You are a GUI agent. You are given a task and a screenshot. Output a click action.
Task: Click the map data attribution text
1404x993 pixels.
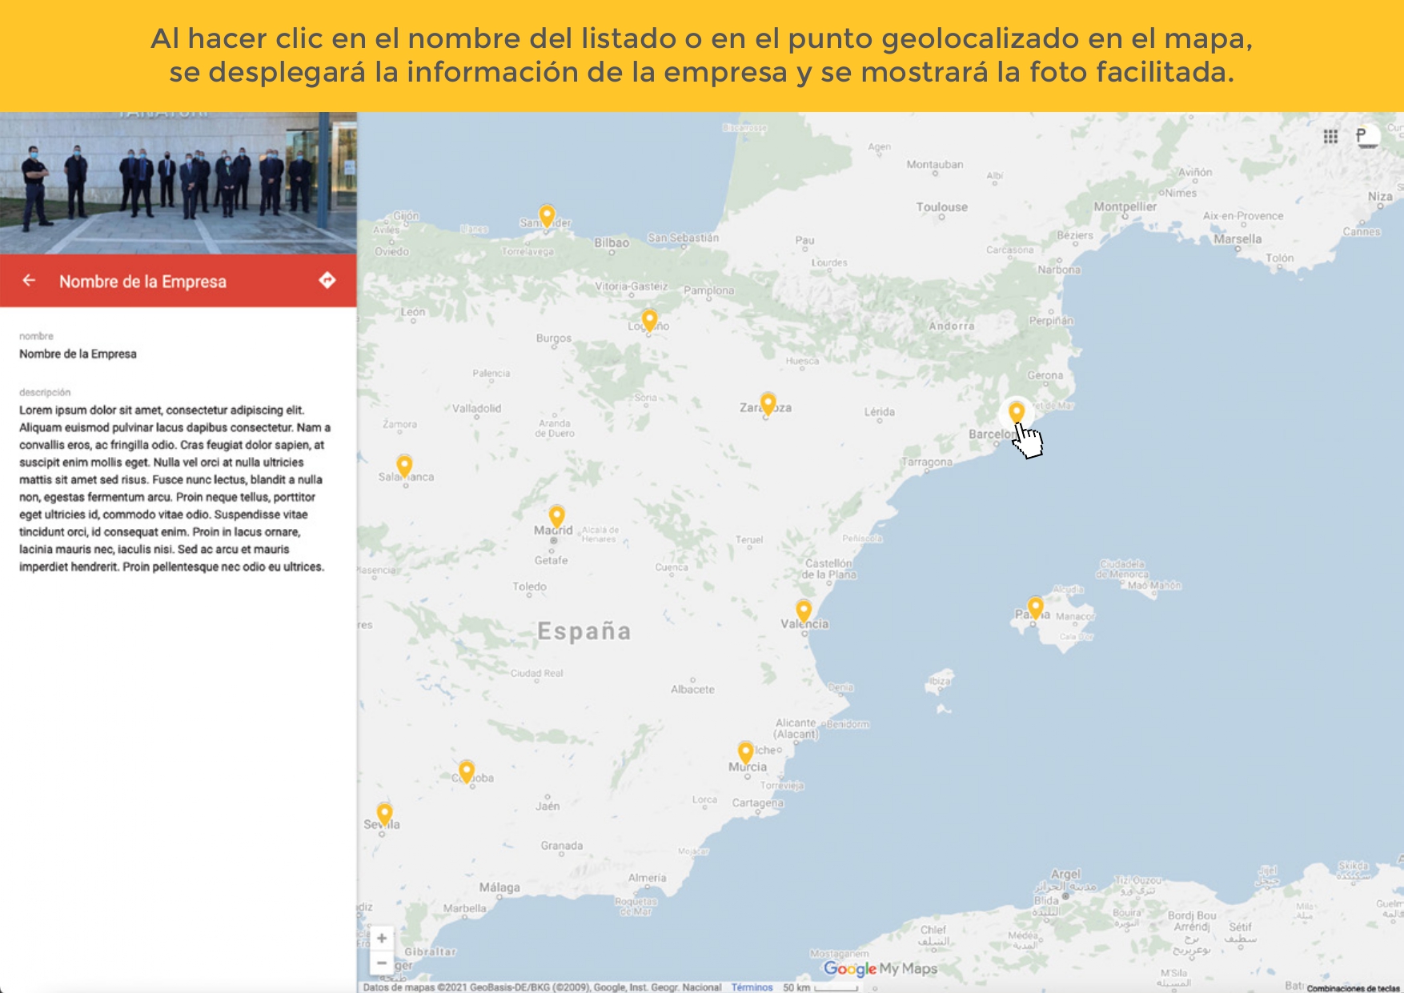click(x=542, y=987)
